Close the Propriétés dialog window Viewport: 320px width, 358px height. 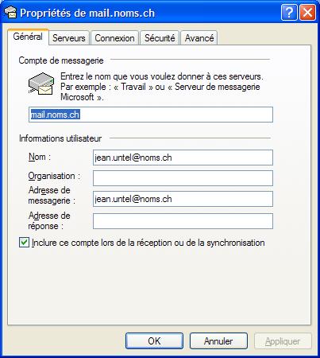coord(307,13)
